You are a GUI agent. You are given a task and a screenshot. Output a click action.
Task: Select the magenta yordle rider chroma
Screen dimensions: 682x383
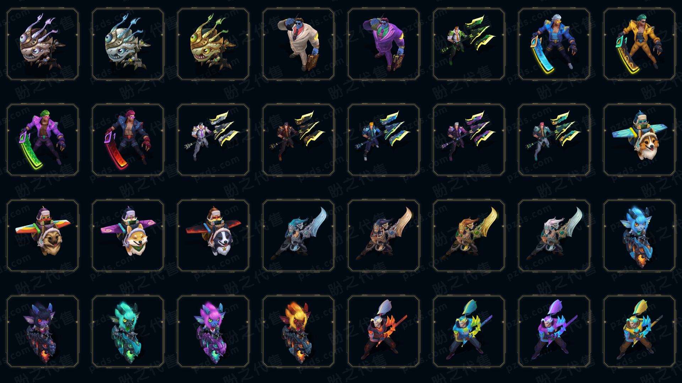pos(213,331)
